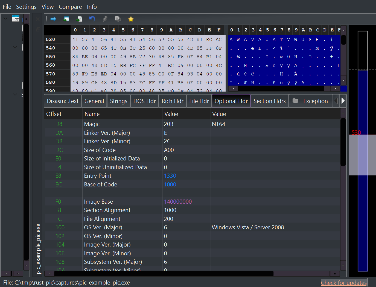Click the blue right-arrow toolbar icon
Image resolution: width=376 pixels, height=287 pixels.
tap(53, 19)
